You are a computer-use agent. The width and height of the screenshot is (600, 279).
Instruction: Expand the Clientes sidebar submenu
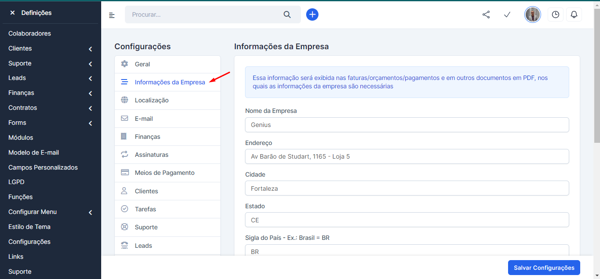click(90, 49)
